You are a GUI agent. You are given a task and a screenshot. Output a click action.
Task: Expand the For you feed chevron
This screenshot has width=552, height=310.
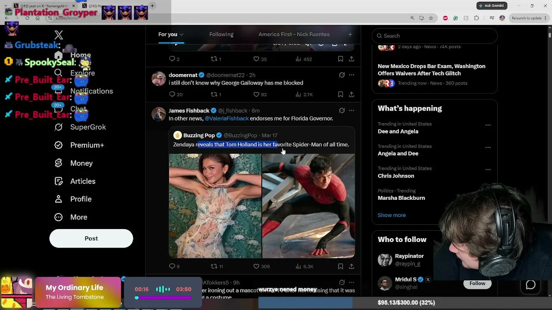pos(182,34)
